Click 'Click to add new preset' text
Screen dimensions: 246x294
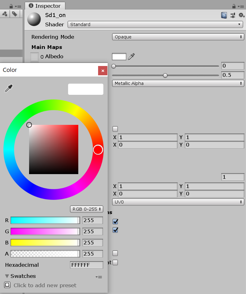[45, 285]
